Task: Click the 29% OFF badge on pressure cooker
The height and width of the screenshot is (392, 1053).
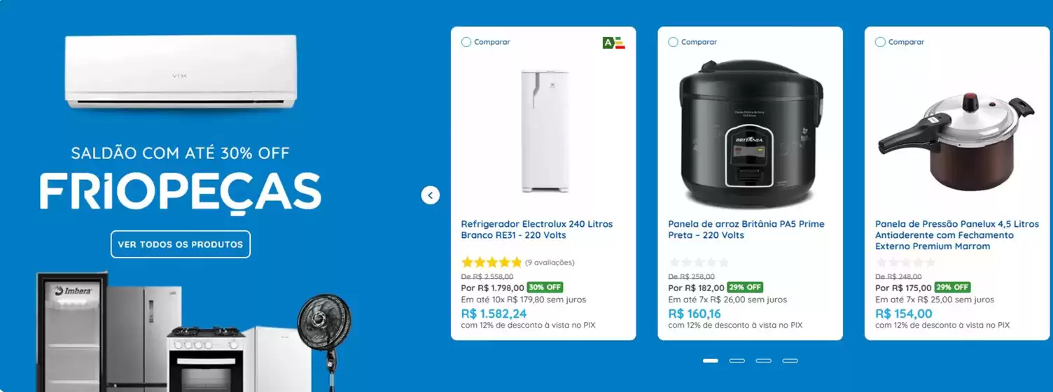Action: (952, 288)
